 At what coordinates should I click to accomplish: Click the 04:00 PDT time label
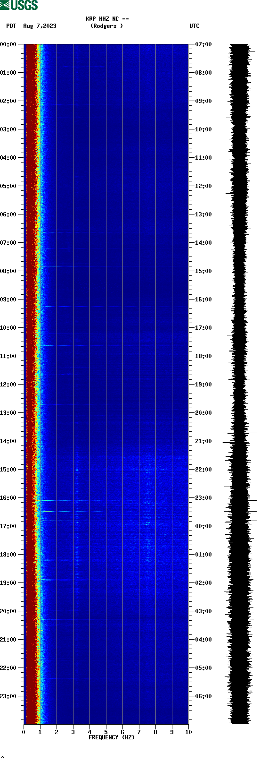(8, 158)
